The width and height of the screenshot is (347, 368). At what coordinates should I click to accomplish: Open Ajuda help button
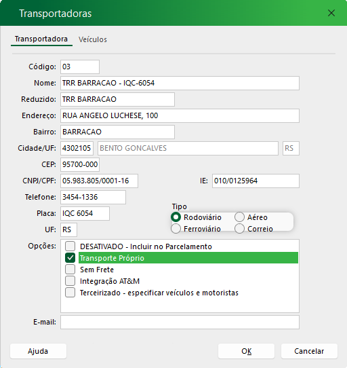tap(38, 351)
